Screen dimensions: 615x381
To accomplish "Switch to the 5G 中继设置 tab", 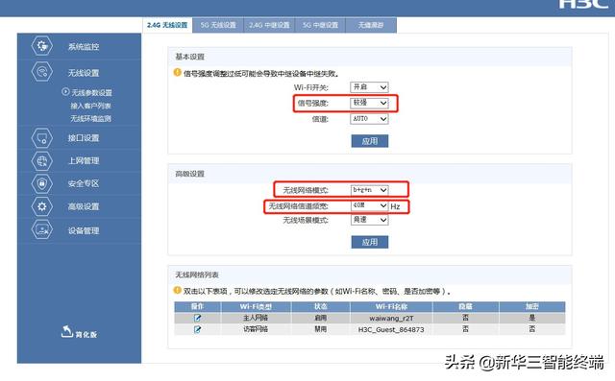I will (320, 25).
